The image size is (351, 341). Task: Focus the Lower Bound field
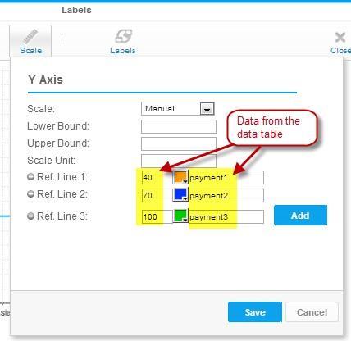tap(179, 126)
